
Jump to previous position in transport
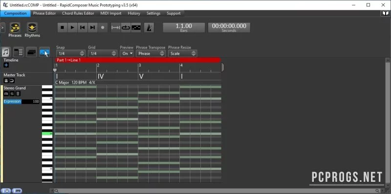coord(82,27)
